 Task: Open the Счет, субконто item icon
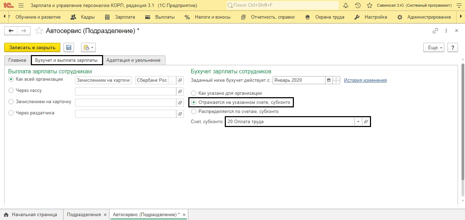tap(366, 122)
